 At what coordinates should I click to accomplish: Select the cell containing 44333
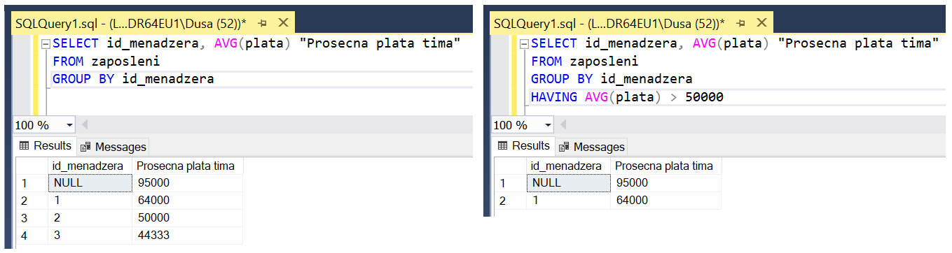[x=187, y=236]
